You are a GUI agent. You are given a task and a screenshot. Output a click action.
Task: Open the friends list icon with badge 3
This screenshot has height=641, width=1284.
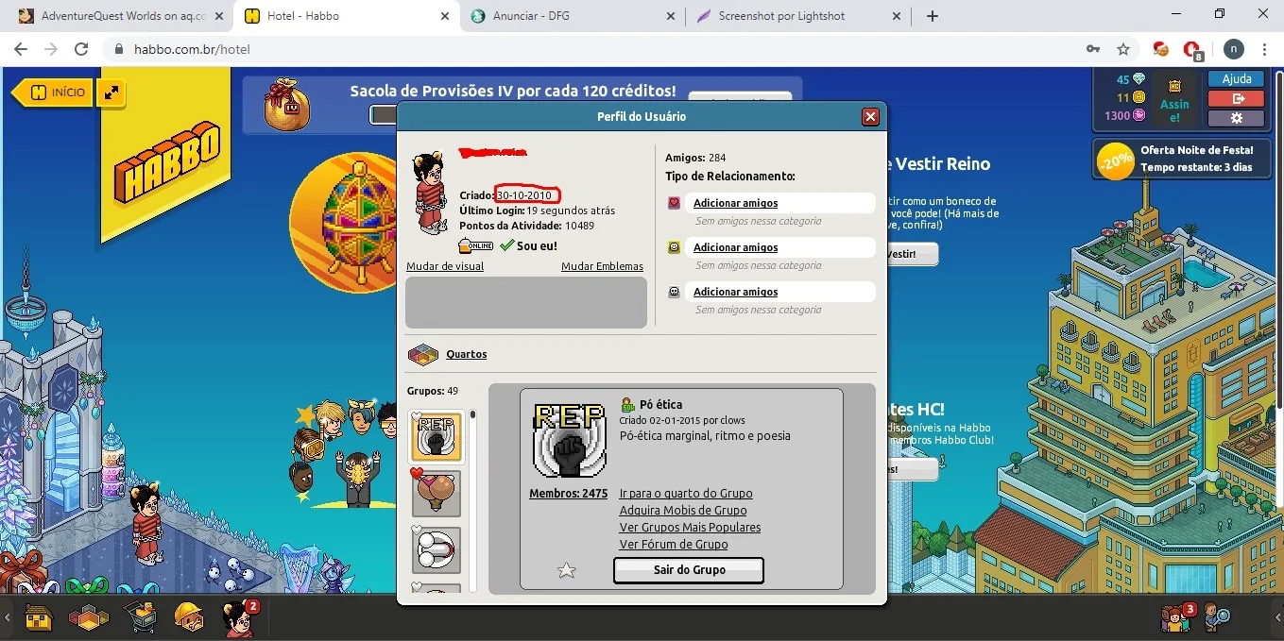coord(1176,617)
